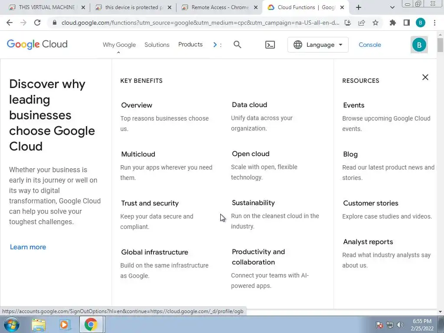Close the Why Google menu panel
The width and height of the screenshot is (444, 333).
coord(425,77)
